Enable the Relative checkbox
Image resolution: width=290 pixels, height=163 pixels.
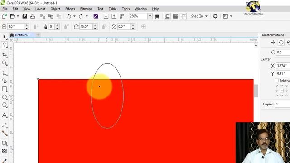(x=277, y=81)
